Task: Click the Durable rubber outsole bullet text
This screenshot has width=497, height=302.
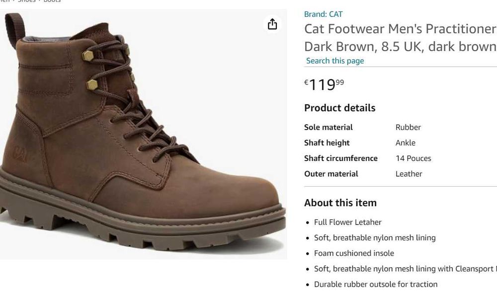Action: 375,284
